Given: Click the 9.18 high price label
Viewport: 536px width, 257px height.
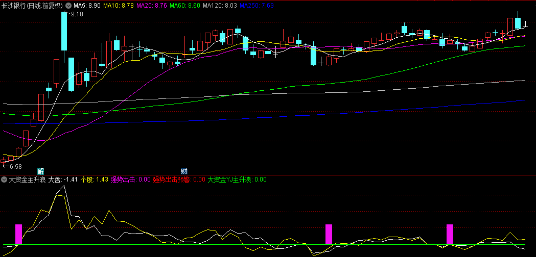Looking at the screenshot, I should point(77,14).
